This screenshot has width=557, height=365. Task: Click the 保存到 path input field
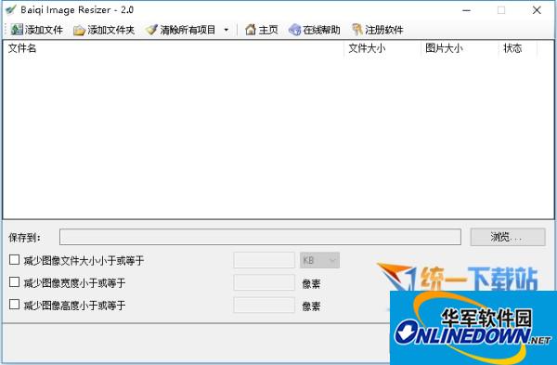(260, 237)
